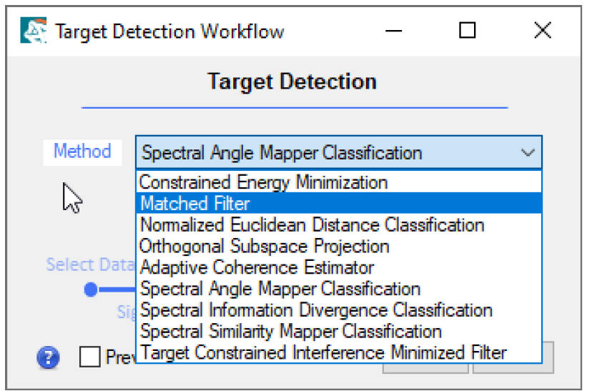592x391 pixels.
Task: Maximize the Target Detection Workflow window
Action: pyautogui.click(x=467, y=31)
